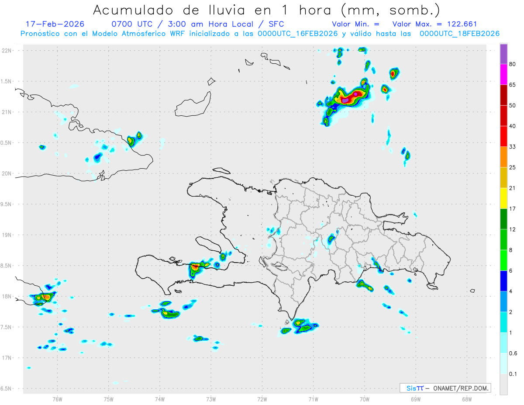Click the legend value 33
The height and width of the screenshot is (405, 524).
pyautogui.click(x=513, y=147)
